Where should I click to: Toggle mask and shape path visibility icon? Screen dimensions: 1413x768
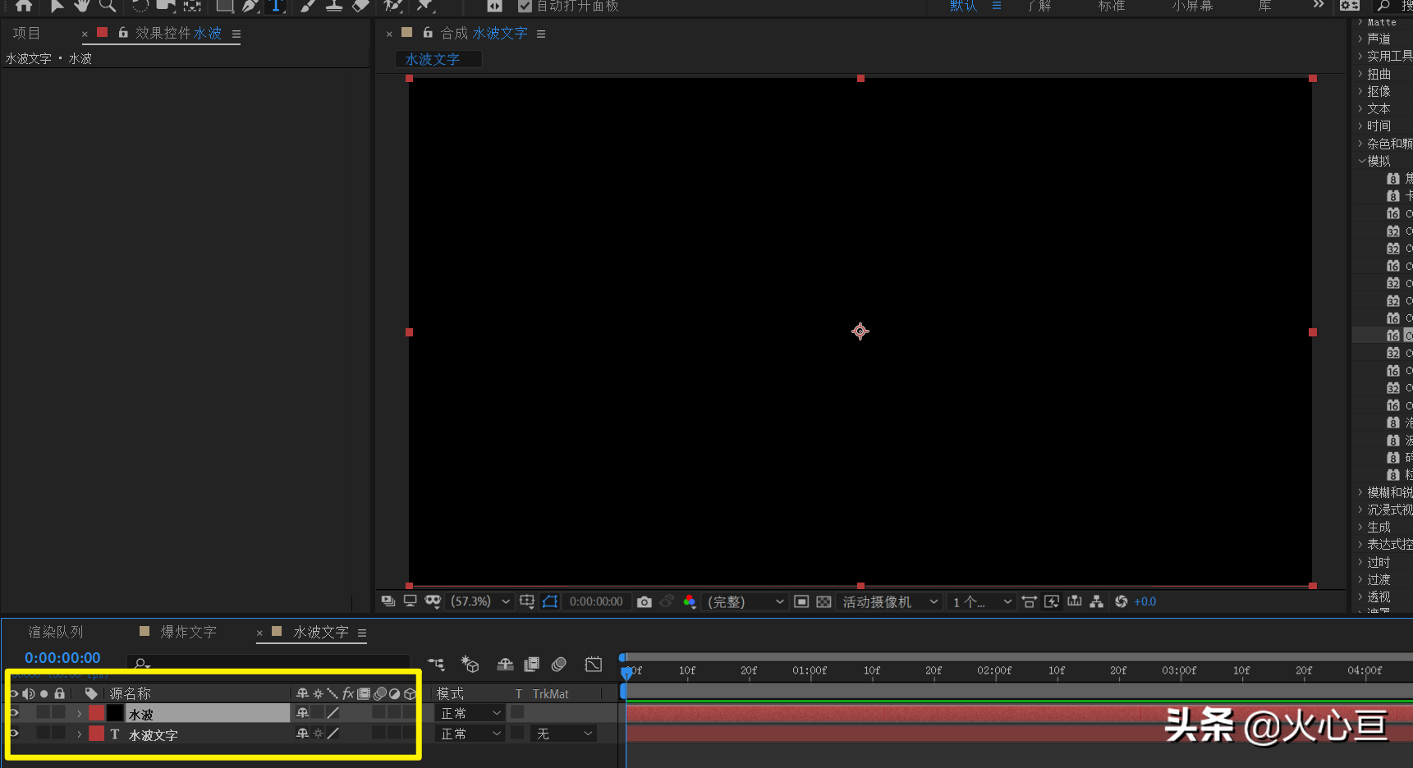click(550, 602)
